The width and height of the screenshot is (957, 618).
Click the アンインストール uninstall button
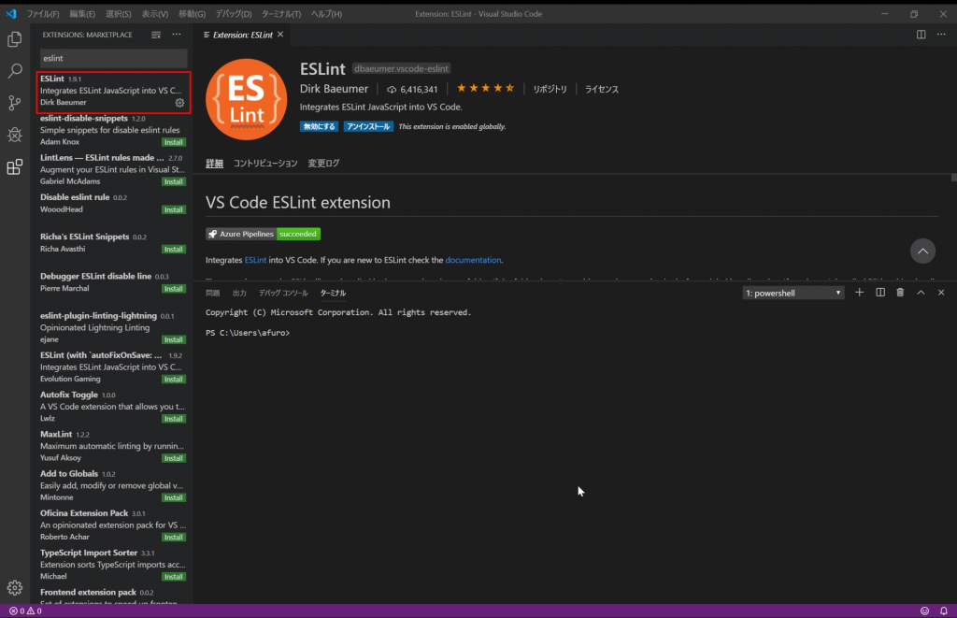368,126
